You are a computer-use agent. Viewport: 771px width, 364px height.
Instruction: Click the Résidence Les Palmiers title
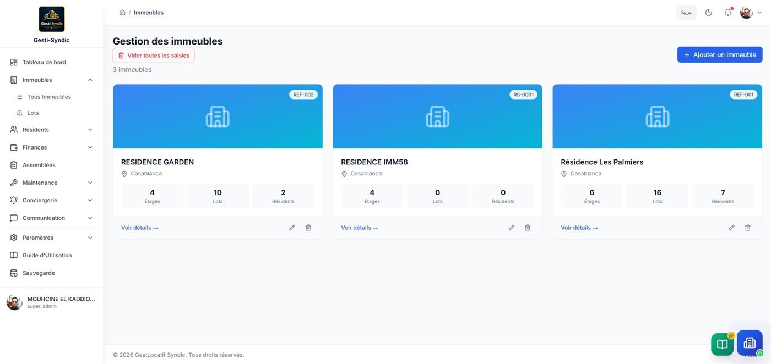coord(602,162)
